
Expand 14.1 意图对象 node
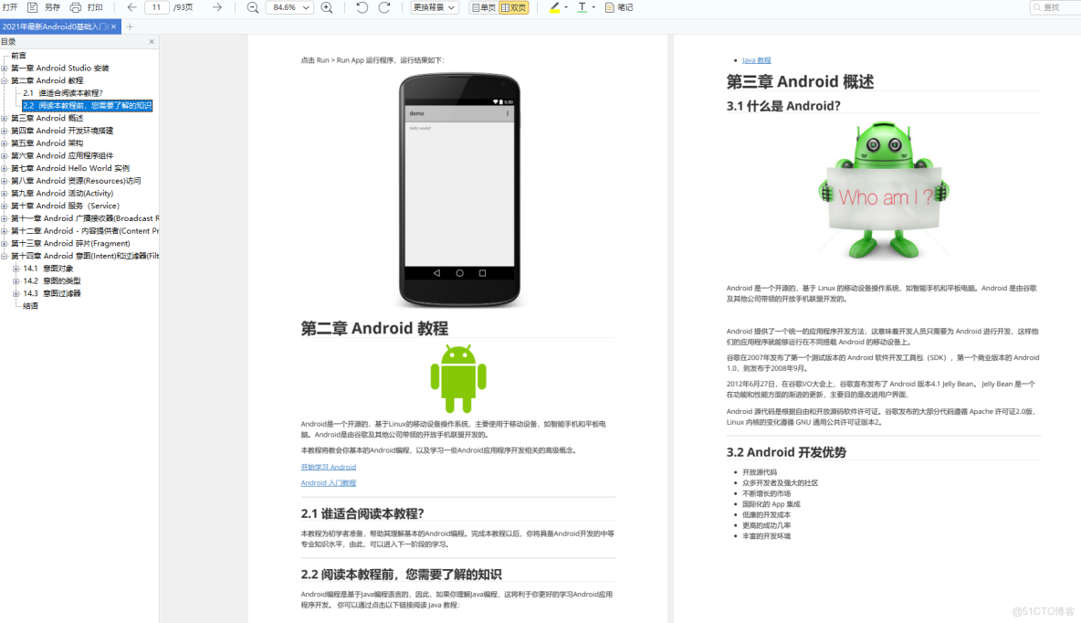(16, 269)
